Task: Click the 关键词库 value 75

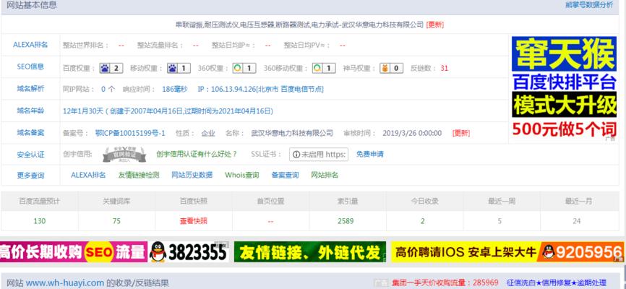Action: click(x=116, y=221)
